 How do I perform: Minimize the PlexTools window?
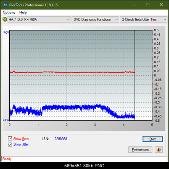pyautogui.click(x=135, y=5)
